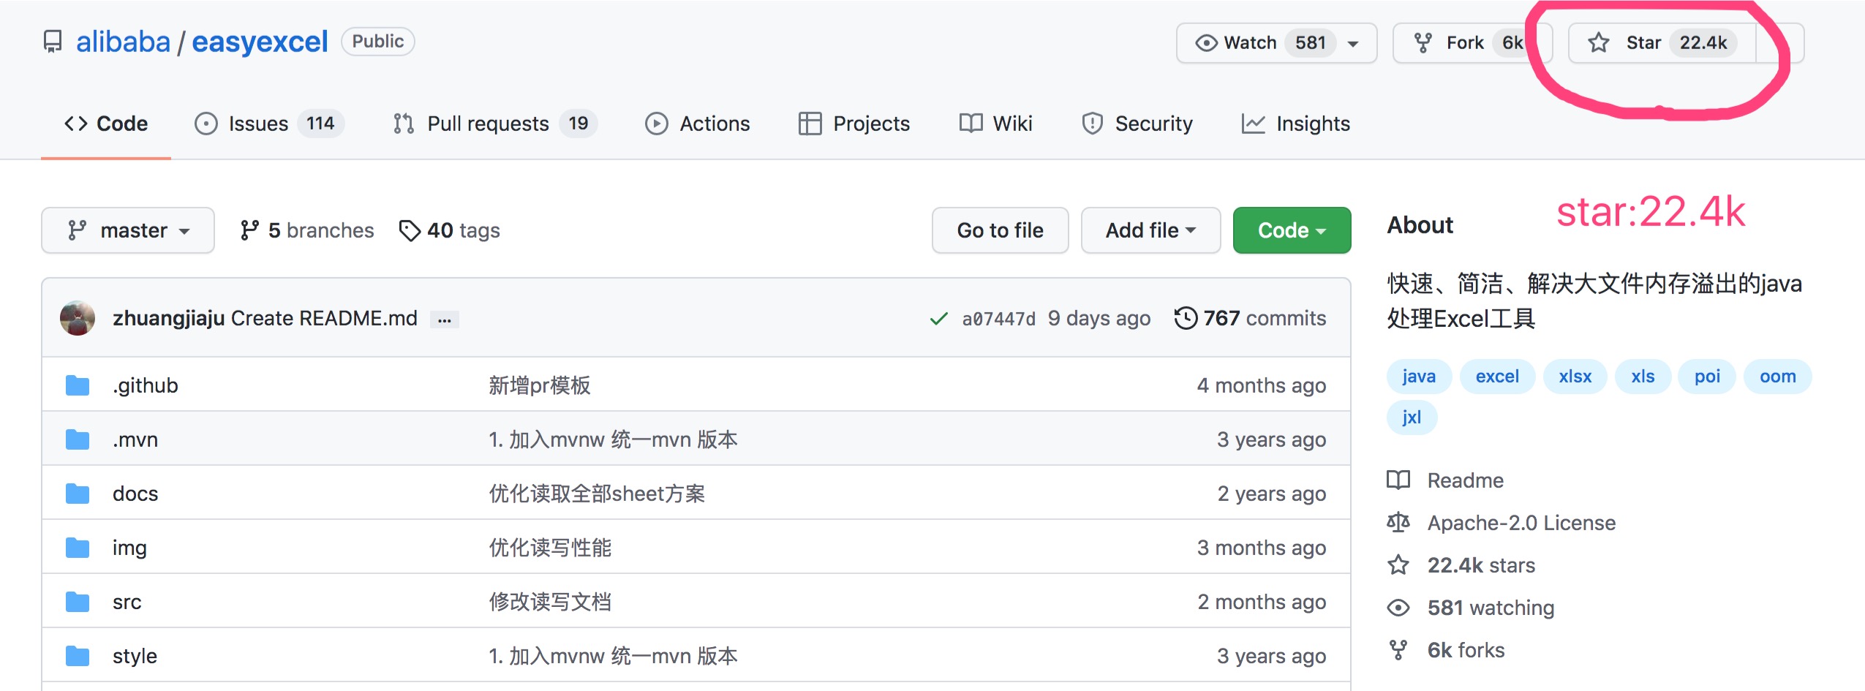
Task: Click the Insights graph icon
Action: pos(1253,124)
